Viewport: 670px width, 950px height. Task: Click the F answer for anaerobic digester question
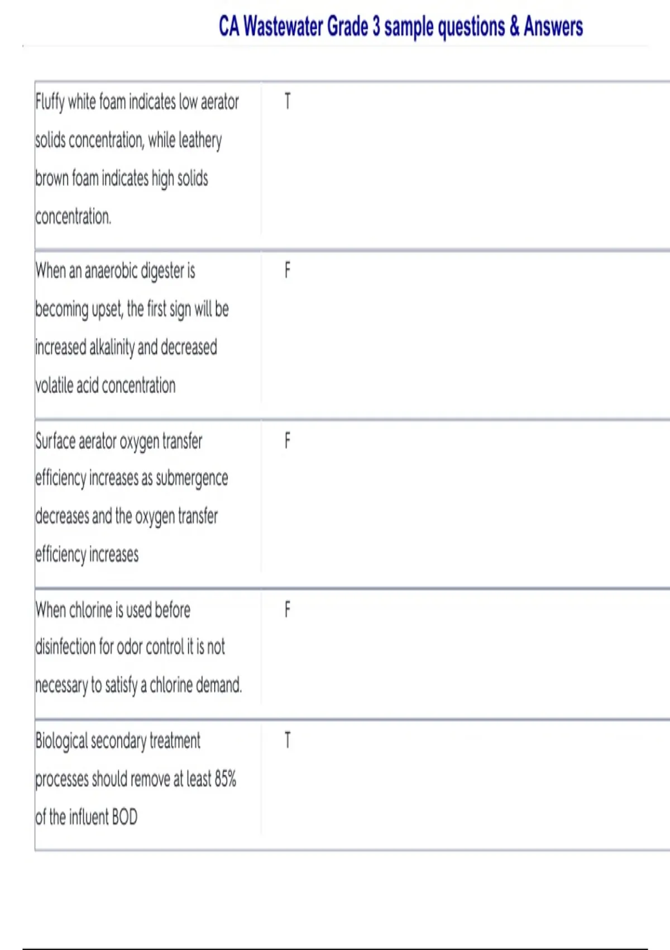click(x=287, y=271)
